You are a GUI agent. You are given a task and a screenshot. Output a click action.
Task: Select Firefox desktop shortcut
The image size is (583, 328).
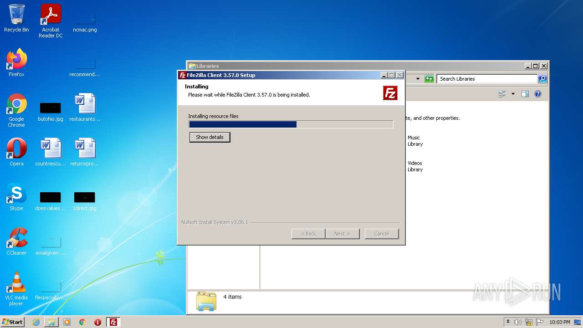pos(16,63)
